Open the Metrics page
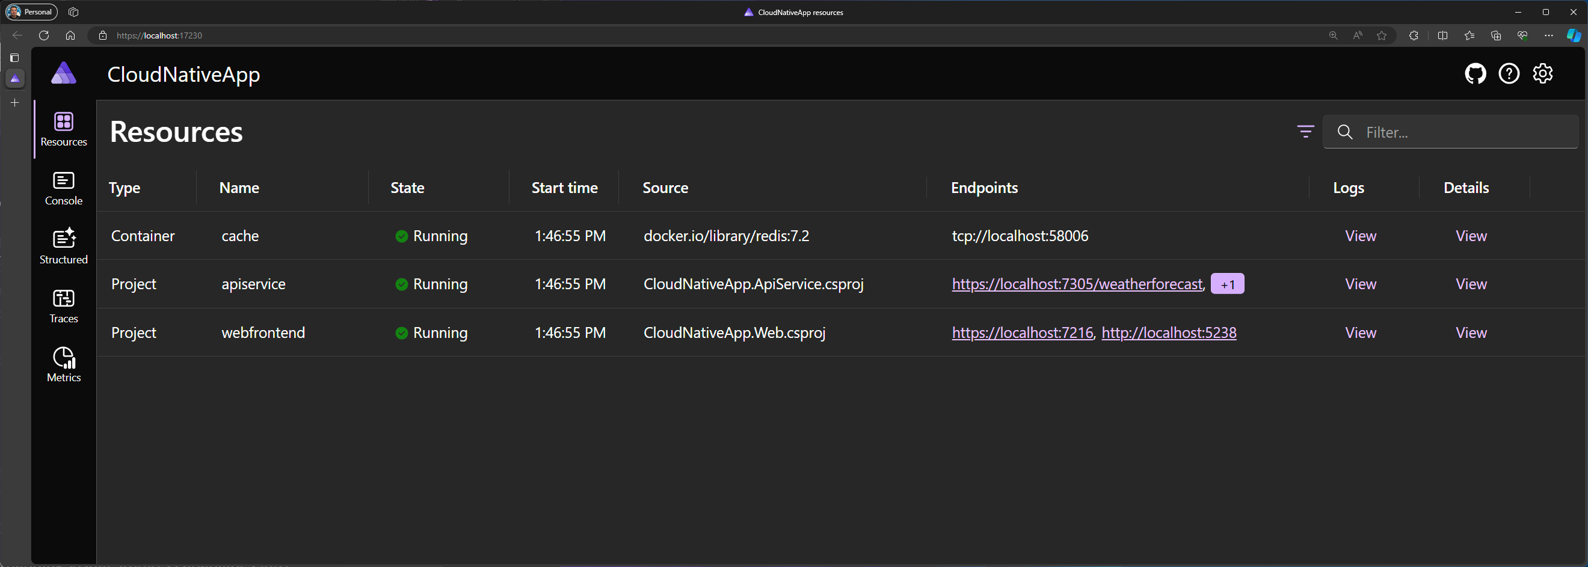1588x567 pixels. [64, 365]
